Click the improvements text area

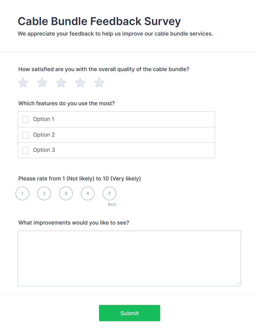[x=129, y=258]
